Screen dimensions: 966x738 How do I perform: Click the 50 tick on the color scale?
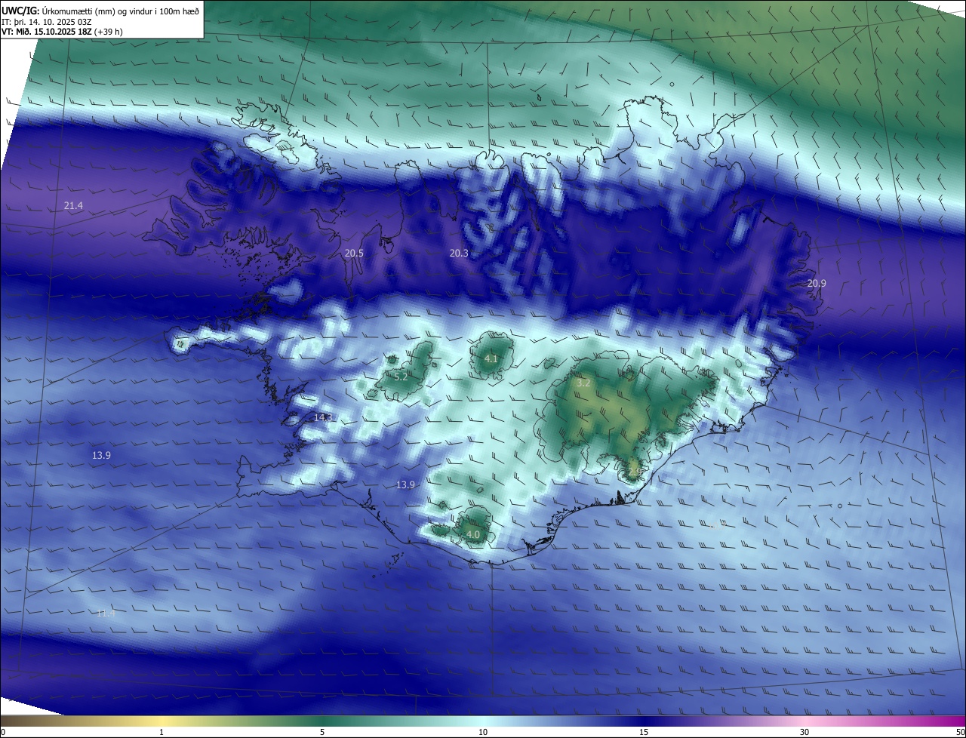(960, 732)
